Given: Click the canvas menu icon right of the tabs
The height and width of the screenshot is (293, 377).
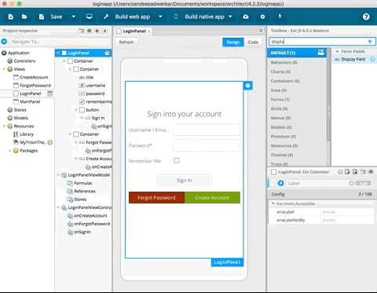Looking at the screenshot, I should pyautogui.click(x=261, y=31).
